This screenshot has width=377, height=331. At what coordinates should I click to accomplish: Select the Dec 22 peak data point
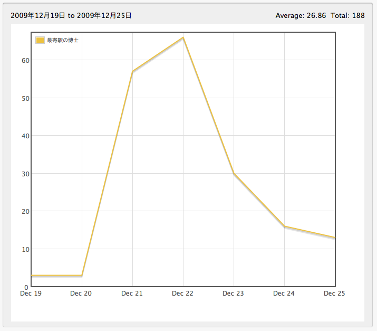[x=183, y=37]
